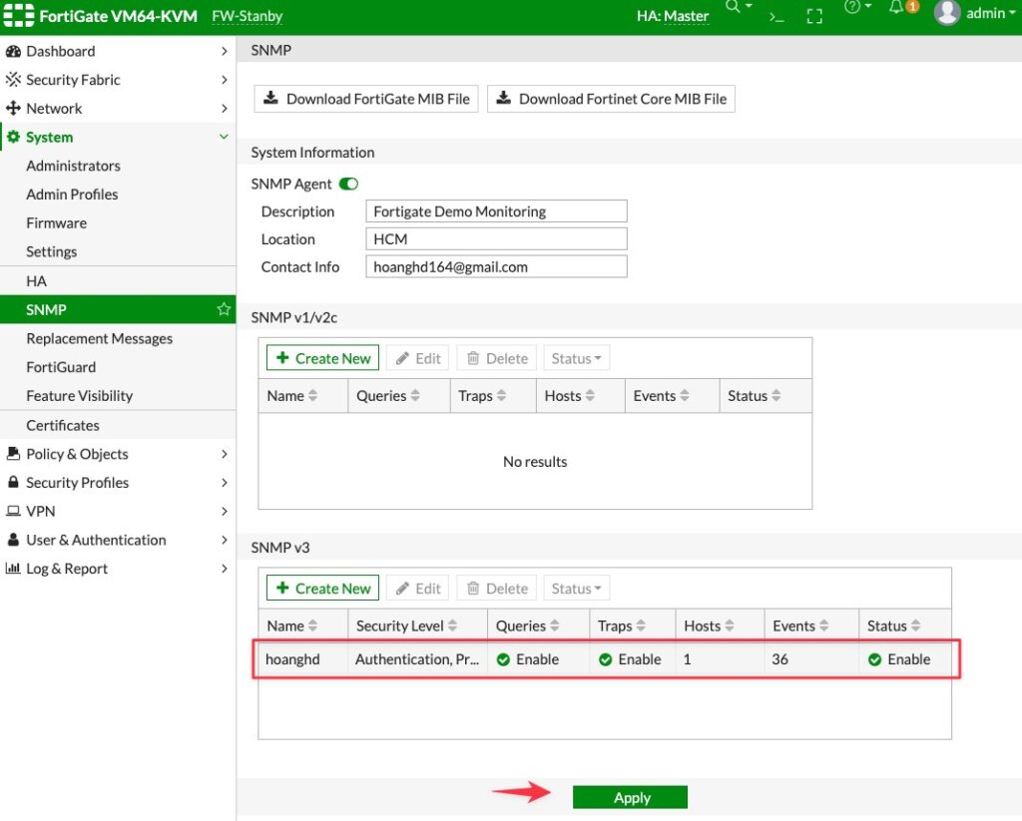
Task: Open the Feature Visibility page
Action: coord(79,395)
